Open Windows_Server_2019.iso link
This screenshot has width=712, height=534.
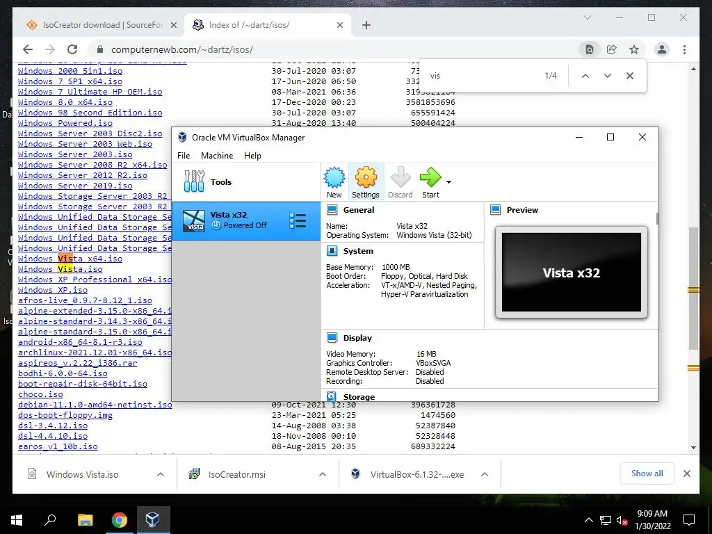(75, 186)
